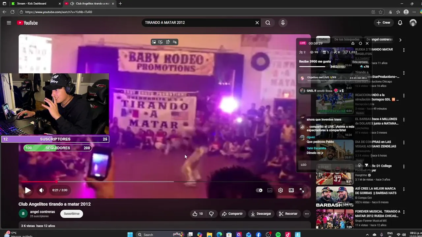The height and width of the screenshot is (237, 422).
Task: Play the paused video
Action: point(28,190)
